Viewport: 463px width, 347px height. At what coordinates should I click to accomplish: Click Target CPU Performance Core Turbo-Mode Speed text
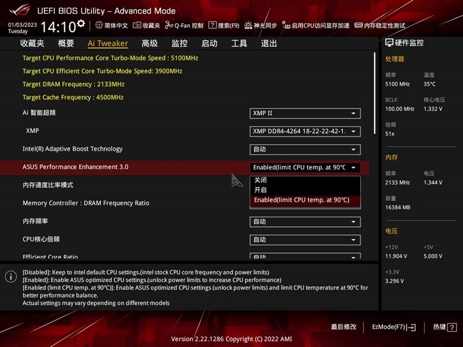110,58
